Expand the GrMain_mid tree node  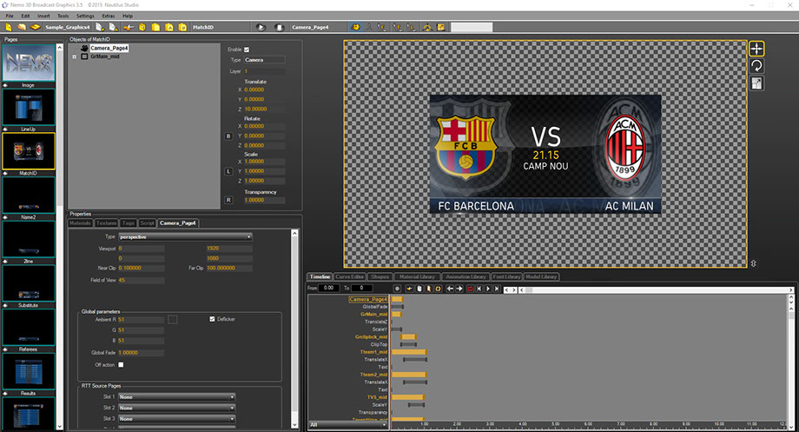tap(75, 56)
